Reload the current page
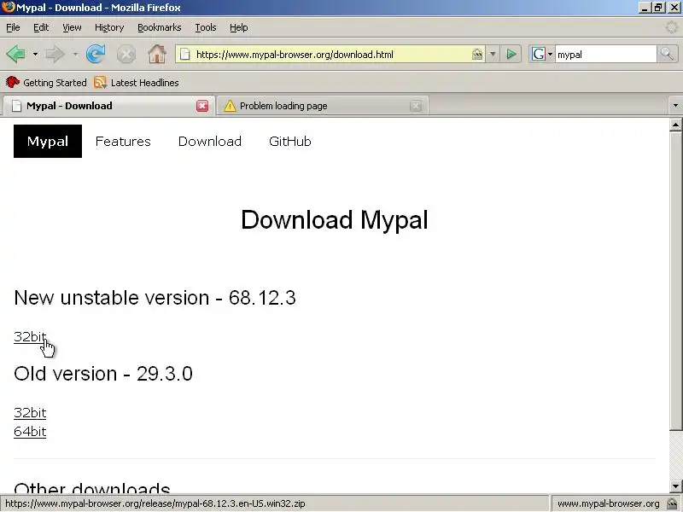Image resolution: width=683 pixels, height=512 pixels. (96, 55)
